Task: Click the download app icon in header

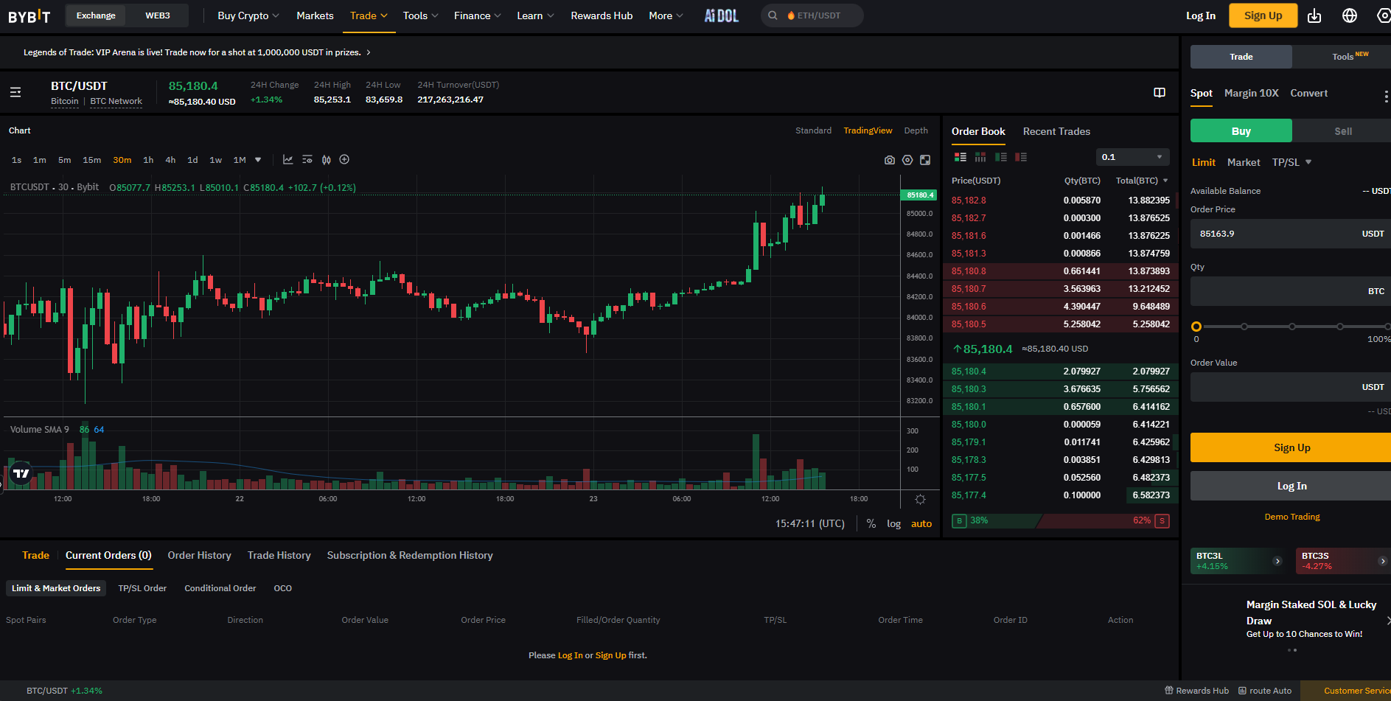Action: [1314, 15]
